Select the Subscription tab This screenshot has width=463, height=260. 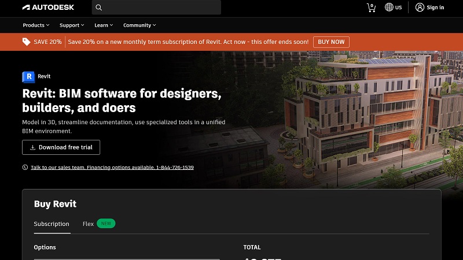click(52, 224)
